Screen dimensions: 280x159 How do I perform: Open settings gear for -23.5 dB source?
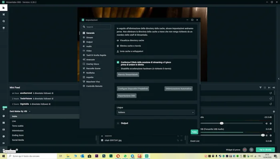[271, 123]
